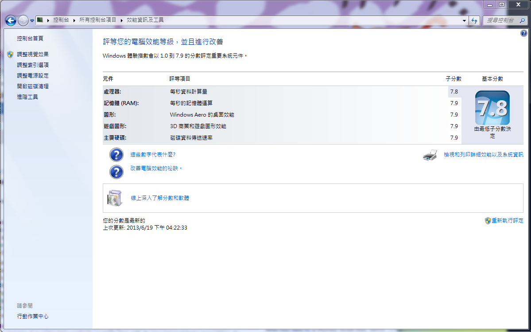The image size is (531, 332).
Task: Click 3D 商業和遊戲圖形效能 description
Action: click(198, 126)
